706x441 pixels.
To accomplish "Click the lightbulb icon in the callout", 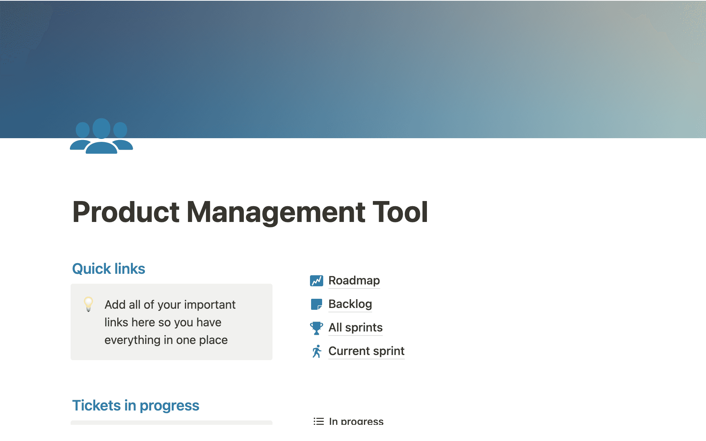I will (x=88, y=304).
